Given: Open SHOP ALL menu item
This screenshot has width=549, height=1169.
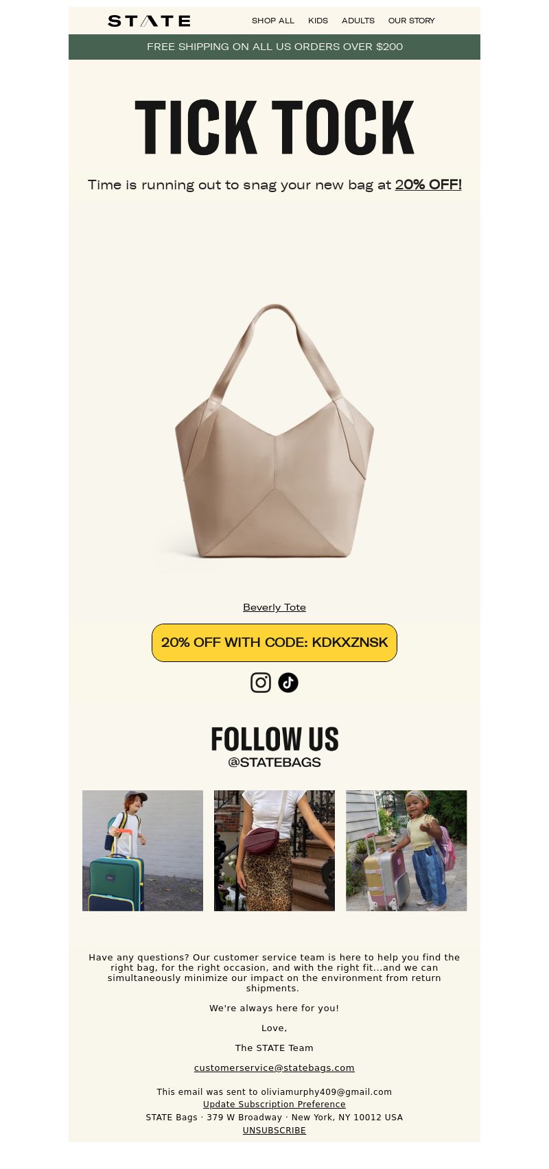Looking at the screenshot, I should tap(273, 21).
